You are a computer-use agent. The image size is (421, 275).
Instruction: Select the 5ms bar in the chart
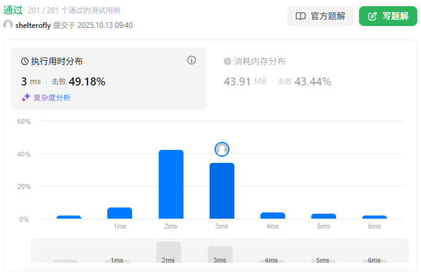tap(324, 216)
